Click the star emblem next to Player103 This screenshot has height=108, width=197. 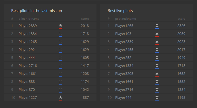coord(157,34)
